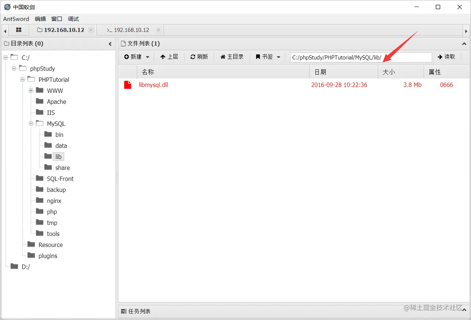Click the 0666 attribute cell
This screenshot has width=471, height=320.
click(446, 85)
